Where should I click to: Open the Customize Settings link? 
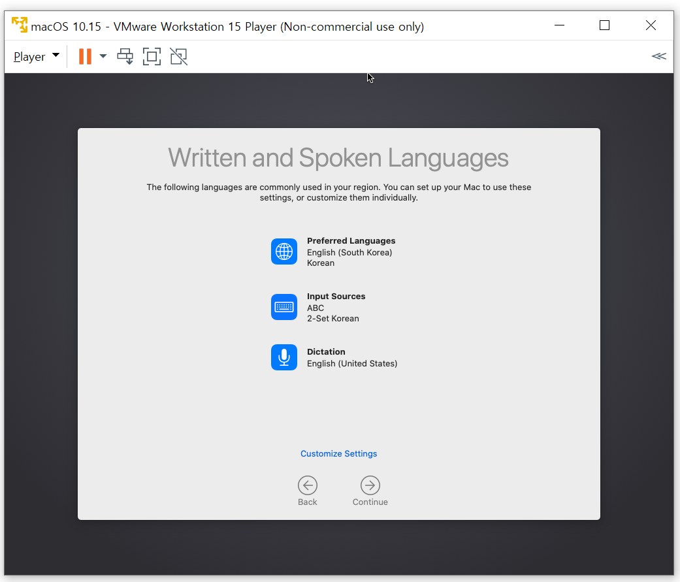[x=338, y=454]
